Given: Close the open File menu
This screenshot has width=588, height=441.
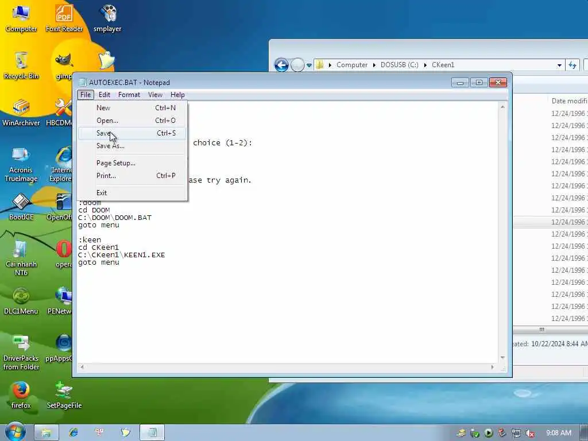Looking at the screenshot, I should click(86, 95).
